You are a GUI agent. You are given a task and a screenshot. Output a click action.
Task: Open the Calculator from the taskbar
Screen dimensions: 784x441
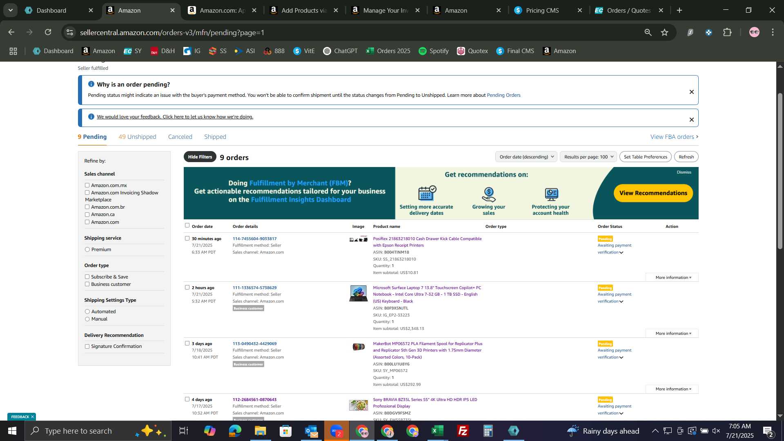[x=488, y=431]
